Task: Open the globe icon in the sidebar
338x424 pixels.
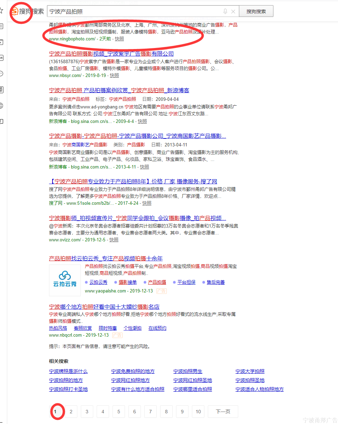Action: coord(1,106)
